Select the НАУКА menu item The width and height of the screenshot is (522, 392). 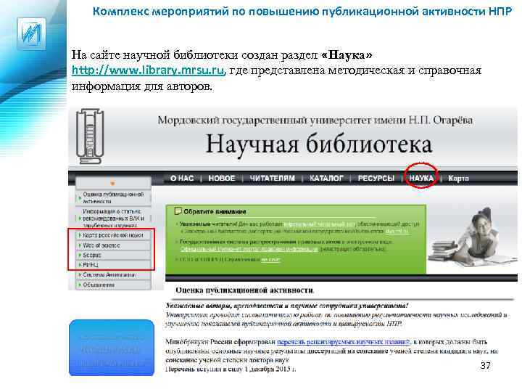tap(421, 179)
